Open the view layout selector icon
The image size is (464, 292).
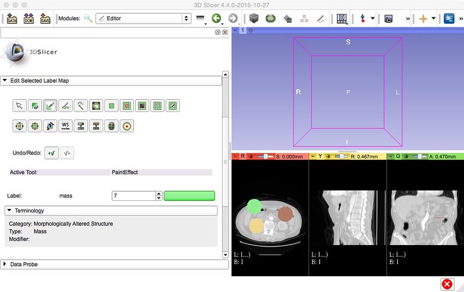(342, 19)
